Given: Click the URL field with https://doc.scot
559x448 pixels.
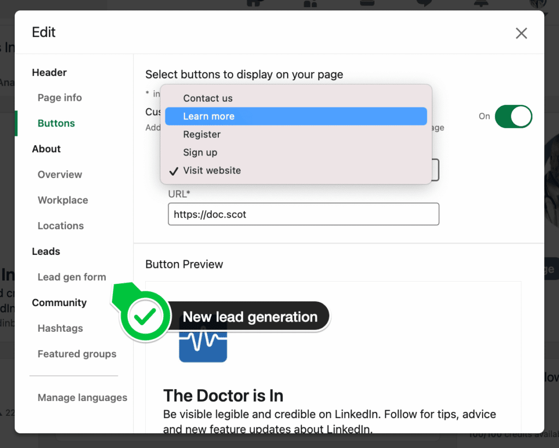Looking at the screenshot, I should tap(304, 214).
